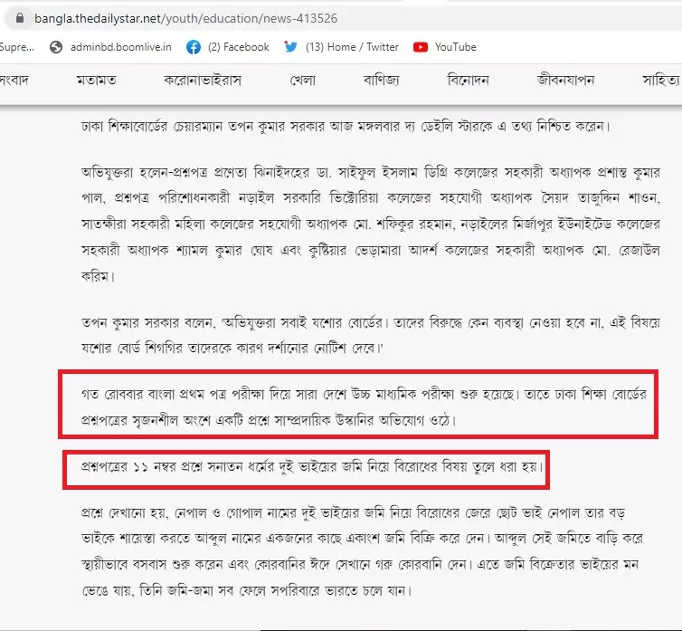
Task: Open the YouTube bookmark icon
Action: (421, 47)
